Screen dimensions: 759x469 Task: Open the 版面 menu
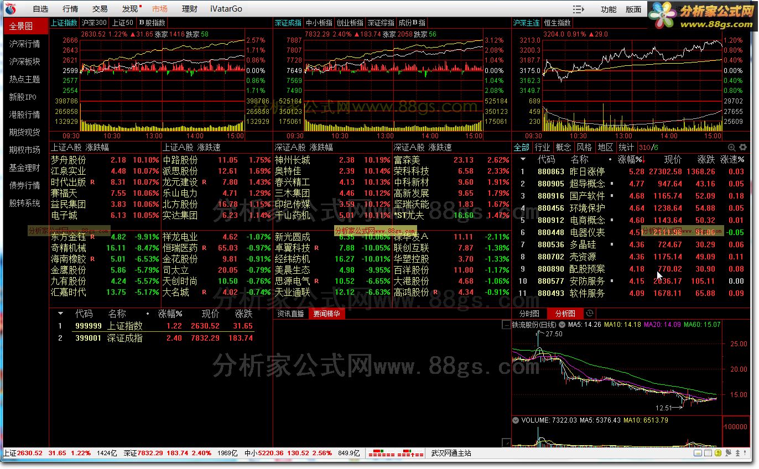click(x=633, y=9)
